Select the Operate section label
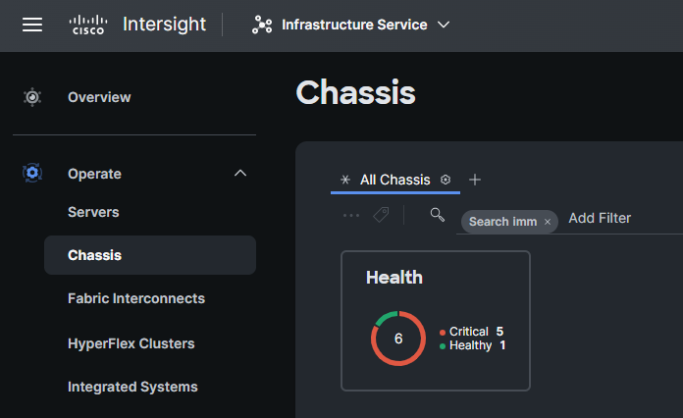The width and height of the screenshot is (683, 418). pyautogui.click(x=94, y=174)
